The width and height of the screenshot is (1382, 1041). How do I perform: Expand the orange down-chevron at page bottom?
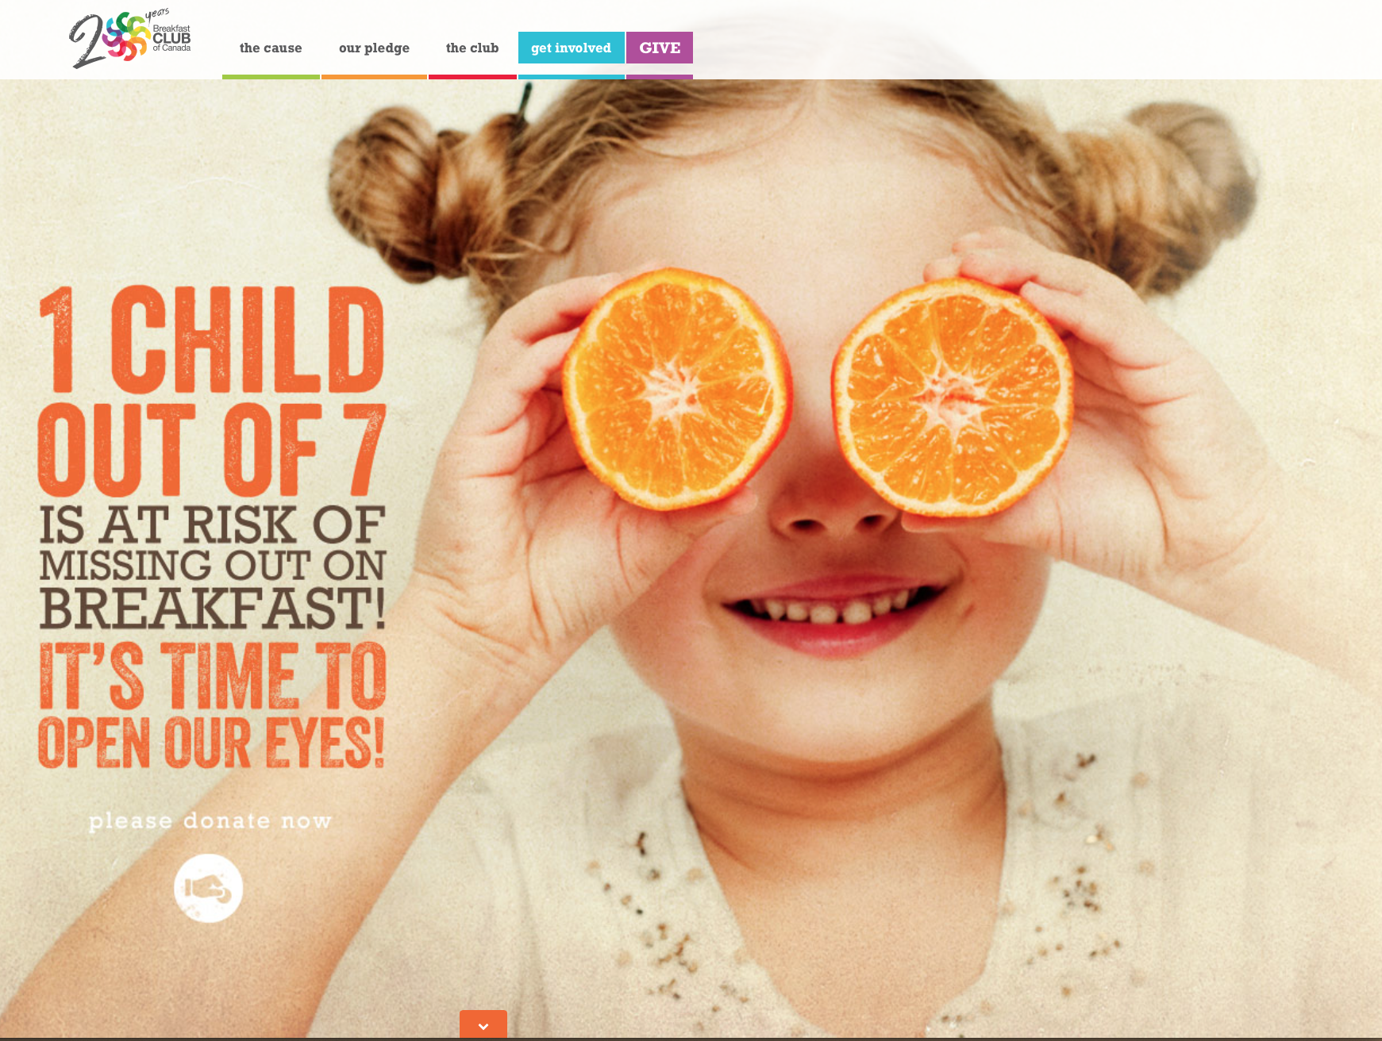tap(483, 1024)
